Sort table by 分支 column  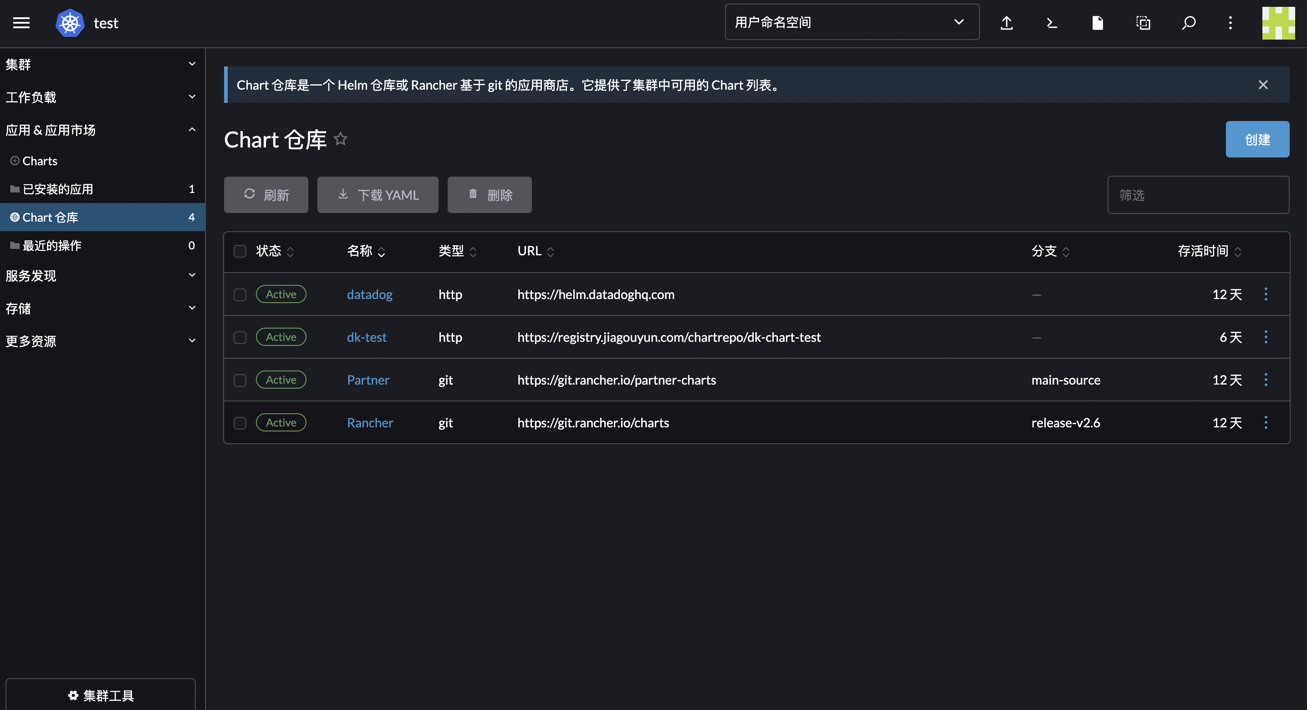[1051, 251]
